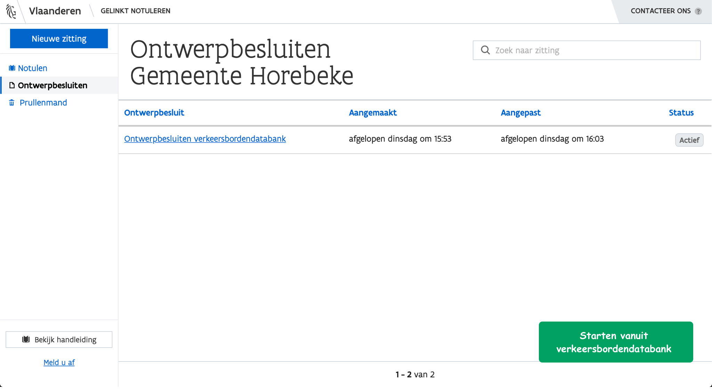Click the question mark help icon

pos(698,11)
